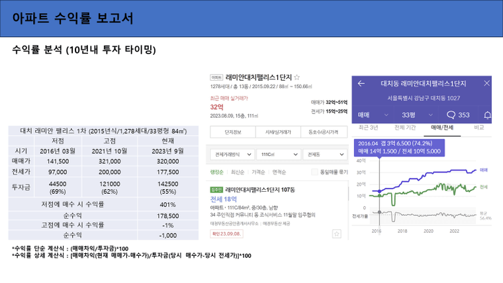This screenshot has height=283, width=503.
Task: Sort listings by 랭킹순
Action: pos(217,172)
